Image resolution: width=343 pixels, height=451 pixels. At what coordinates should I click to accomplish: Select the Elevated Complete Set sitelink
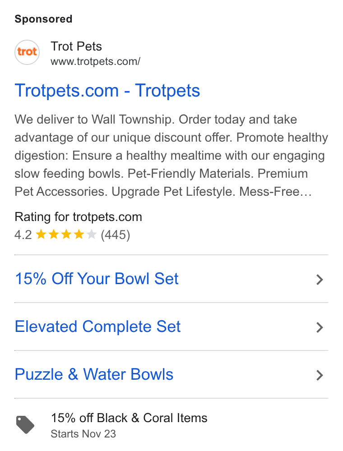point(98,327)
